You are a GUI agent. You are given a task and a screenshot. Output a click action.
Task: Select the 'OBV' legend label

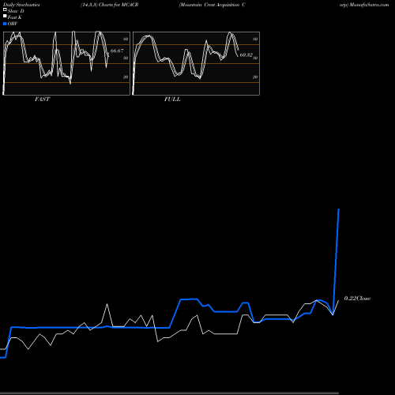(x=13, y=24)
